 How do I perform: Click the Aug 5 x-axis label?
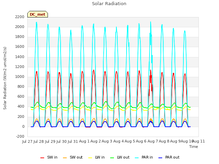pos(130,141)
